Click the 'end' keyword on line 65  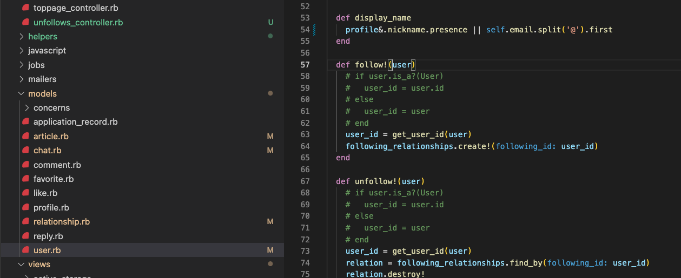tap(343, 158)
